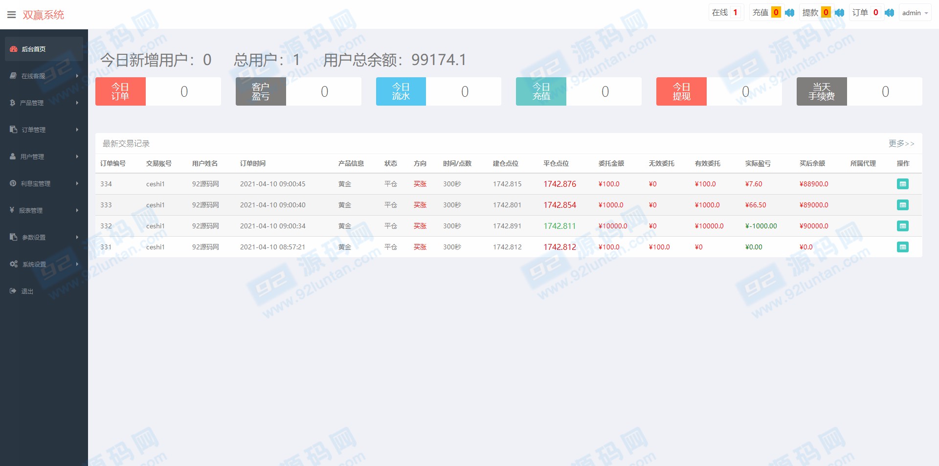Click the 最新交易记录 panel title
Image resolution: width=939 pixels, height=466 pixels.
tap(126, 143)
